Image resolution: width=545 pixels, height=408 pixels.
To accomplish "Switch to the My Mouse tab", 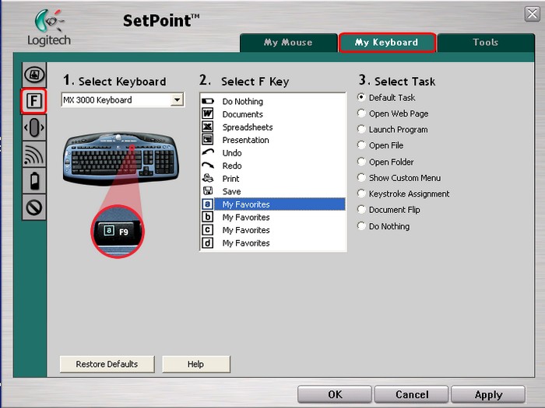I will click(288, 43).
